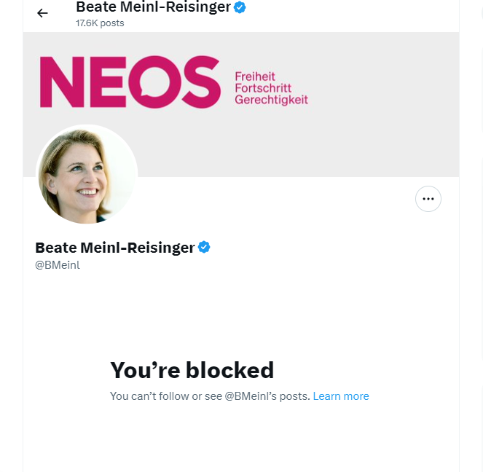Select the bold profile name below the avatar
Screen dimensions: 483x472
click(x=115, y=248)
